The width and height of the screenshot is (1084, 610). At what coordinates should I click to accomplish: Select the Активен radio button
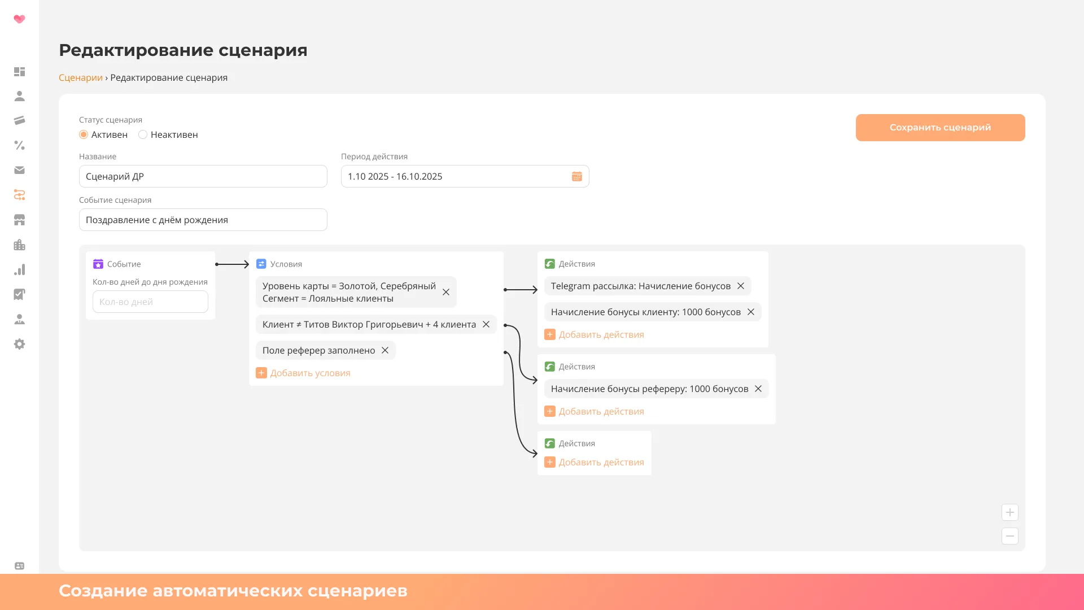tap(84, 134)
